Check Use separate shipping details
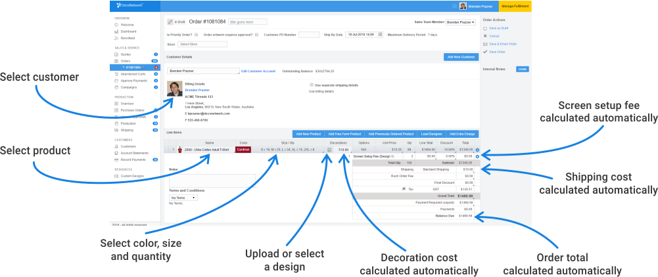This screenshot has width=658, height=277. click(x=311, y=85)
